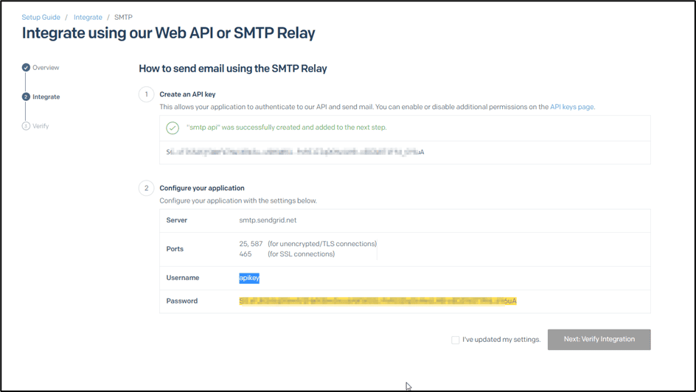Click the SMTP breadcrumb text
The width and height of the screenshot is (696, 392).
coord(123,17)
